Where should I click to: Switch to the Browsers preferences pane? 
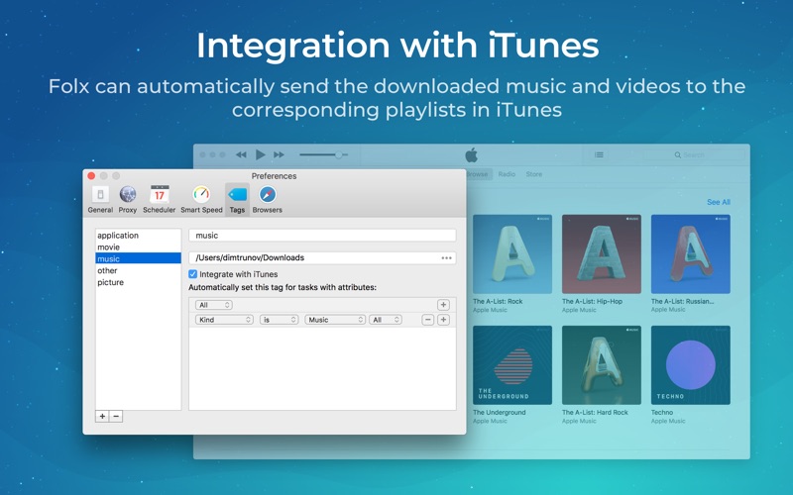pyautogui.click(x=267, y=199)
